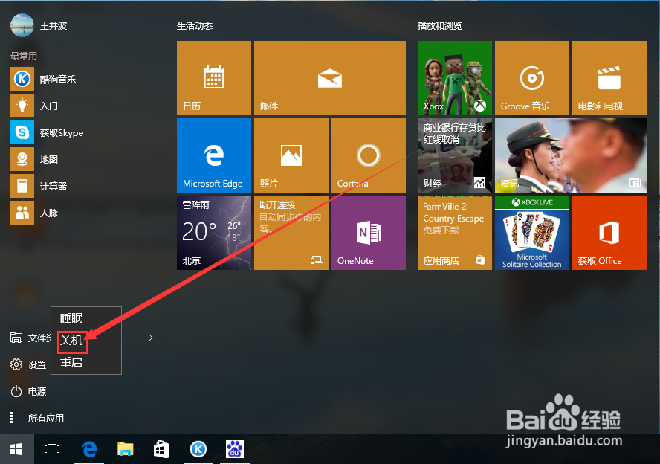Click the 王井波 user account
660x464 pixels.
(x=39, y=25)
